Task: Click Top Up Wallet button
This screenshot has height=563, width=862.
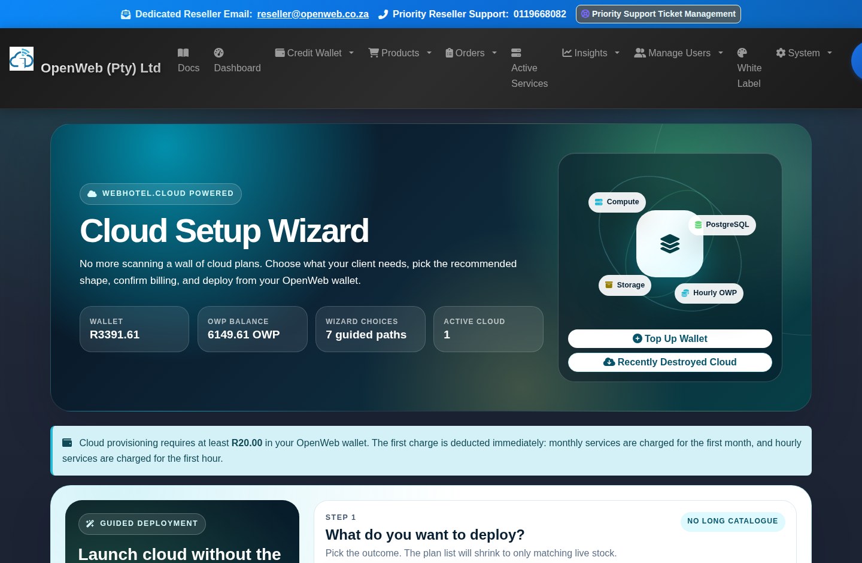Action: [x=670, y=338]
